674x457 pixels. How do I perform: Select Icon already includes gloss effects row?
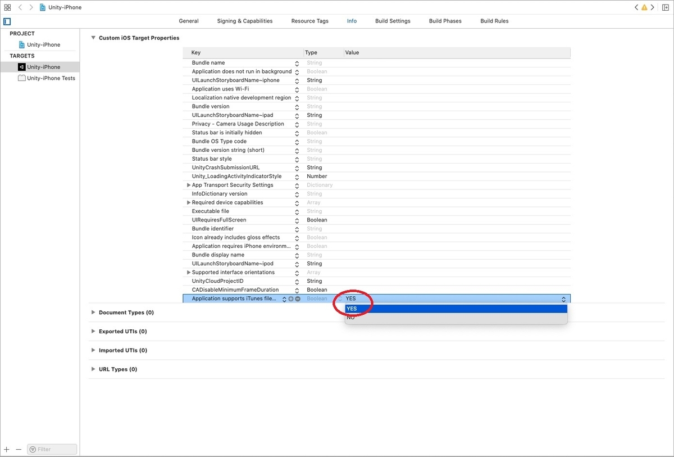pos(377,237)
